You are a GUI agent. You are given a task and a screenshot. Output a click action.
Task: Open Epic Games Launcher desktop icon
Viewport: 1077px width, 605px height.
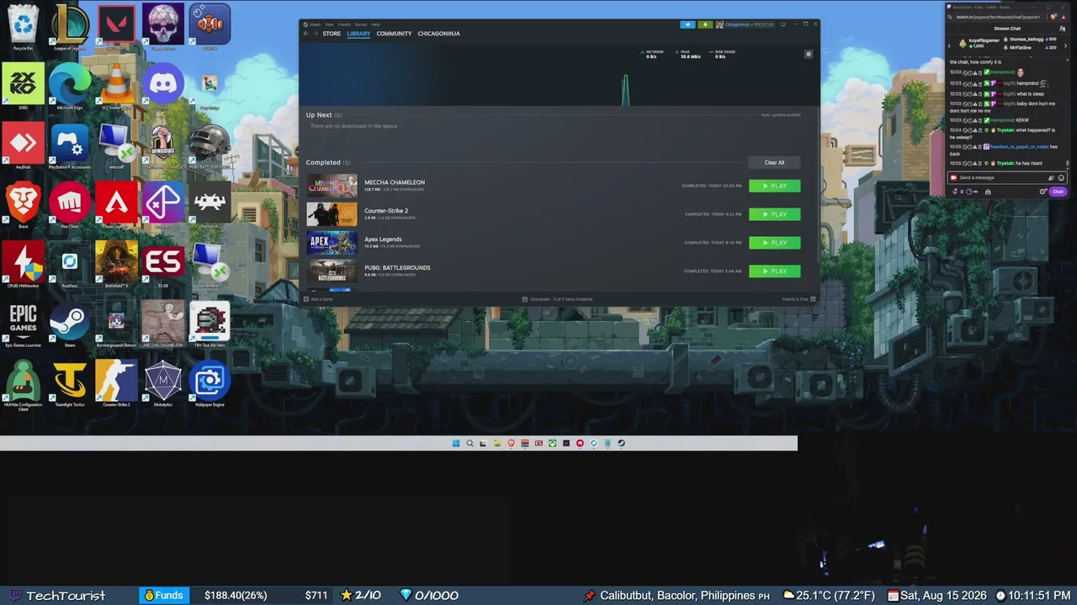[24, 324]
